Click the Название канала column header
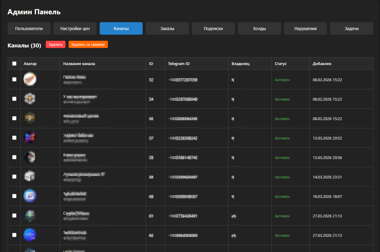 [x=79, y=64]
